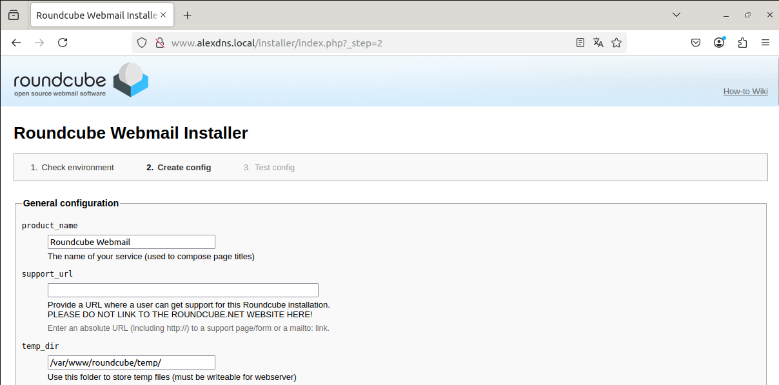The width and height of the screenshot is (779, 385).
Task: Open the How-to Wiki link
Action: 745,92
